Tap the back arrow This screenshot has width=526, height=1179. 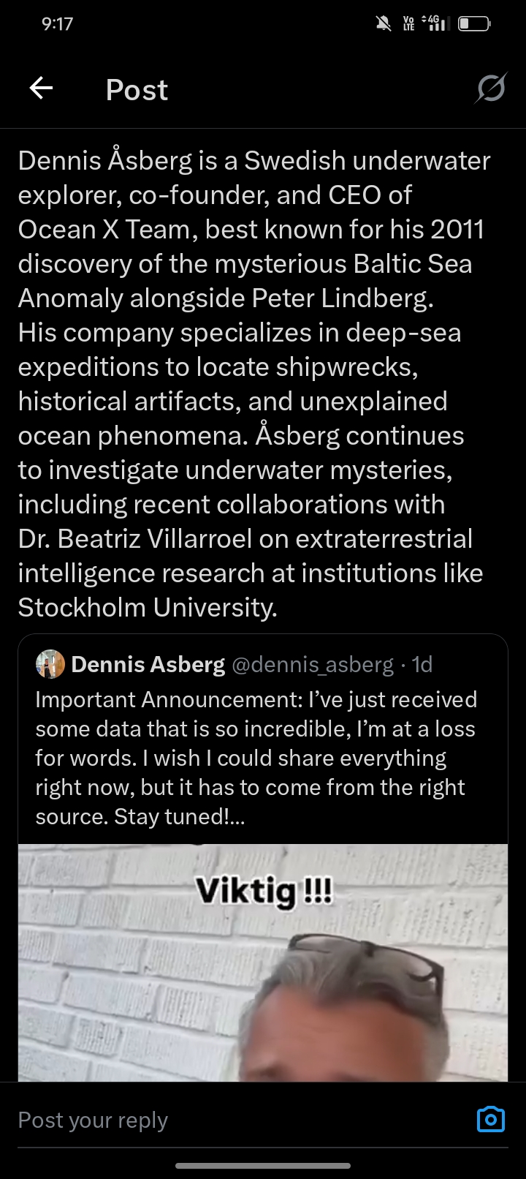click(42, 89)
